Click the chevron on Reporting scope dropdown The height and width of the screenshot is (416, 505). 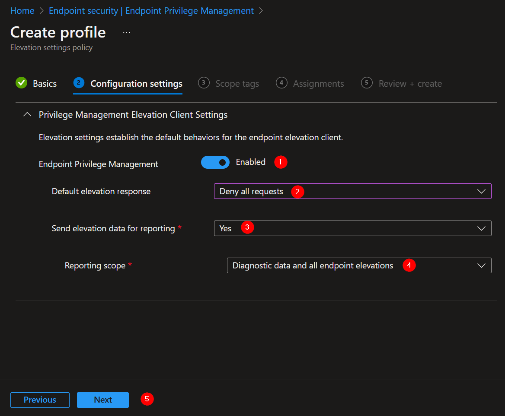click(481, 265)
